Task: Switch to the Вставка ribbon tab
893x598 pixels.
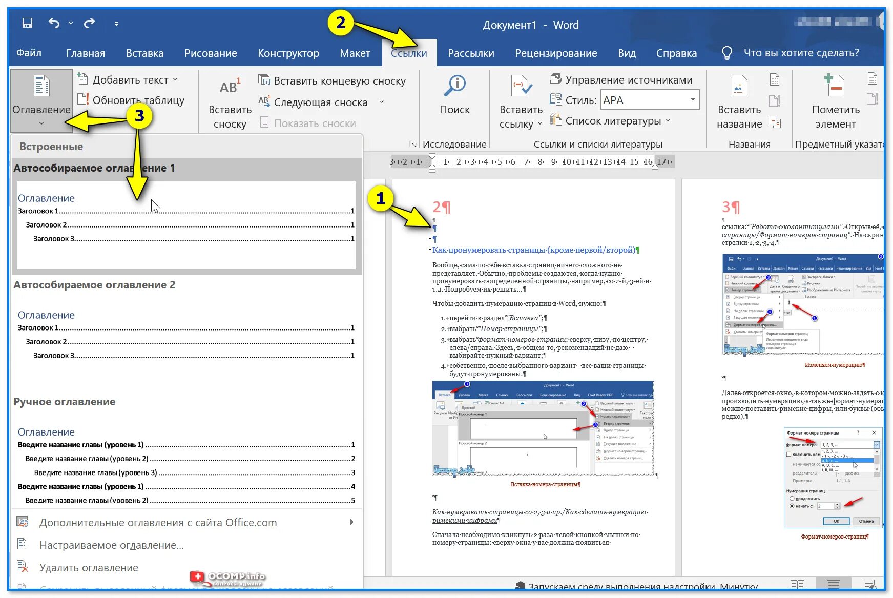Action: [145, 53]
